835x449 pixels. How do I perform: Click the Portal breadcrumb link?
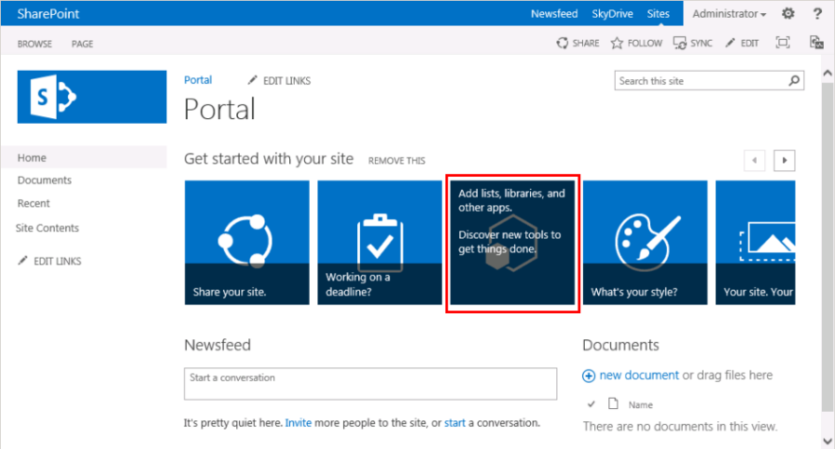tap(198, 80)
